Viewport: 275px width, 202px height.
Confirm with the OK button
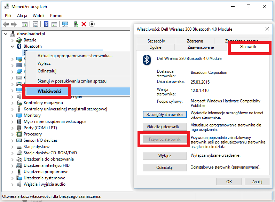click(x=229, y=182)
